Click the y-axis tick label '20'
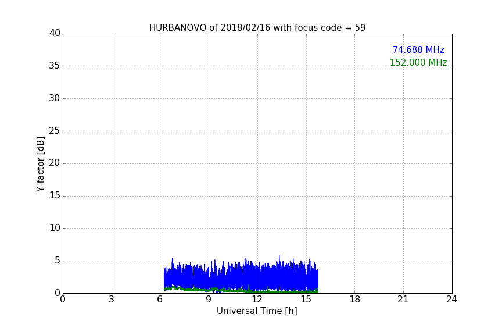 55,163
